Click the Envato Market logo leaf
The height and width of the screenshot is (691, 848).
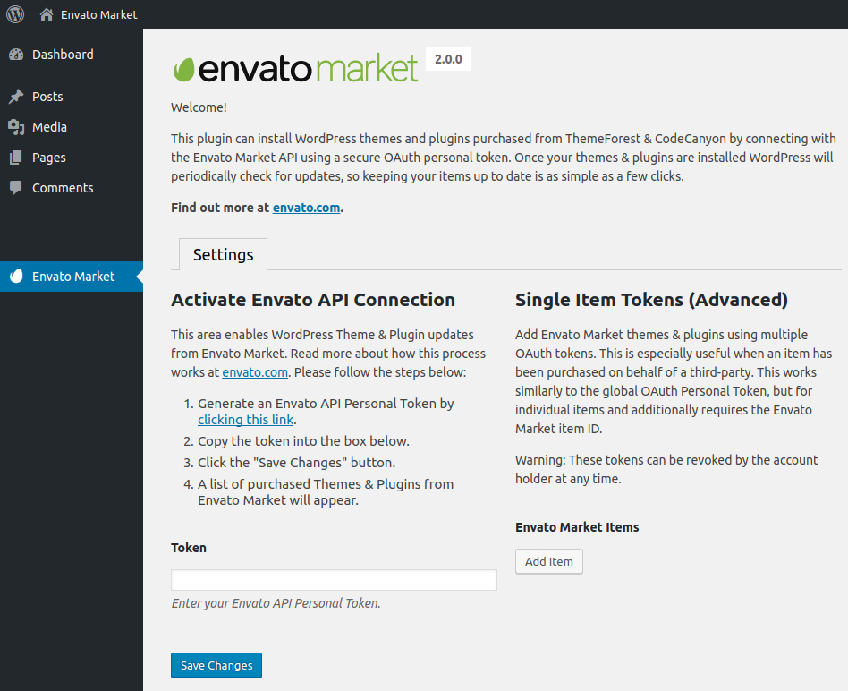pyautogui.click(x=184, y=70)
